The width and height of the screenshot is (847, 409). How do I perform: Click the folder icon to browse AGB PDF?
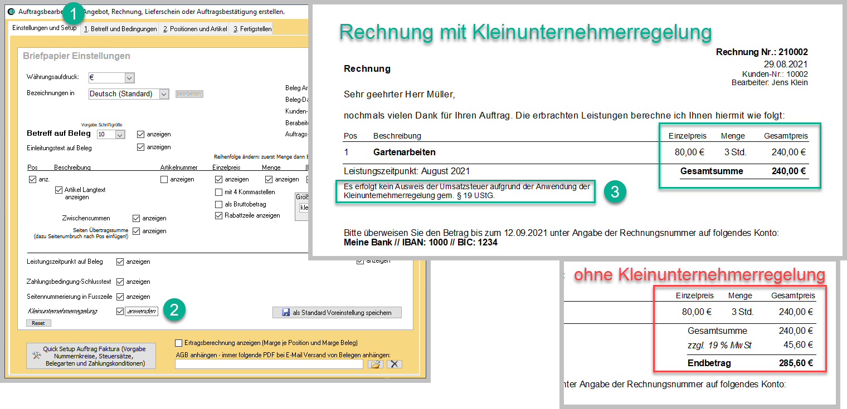coord(376,364)
